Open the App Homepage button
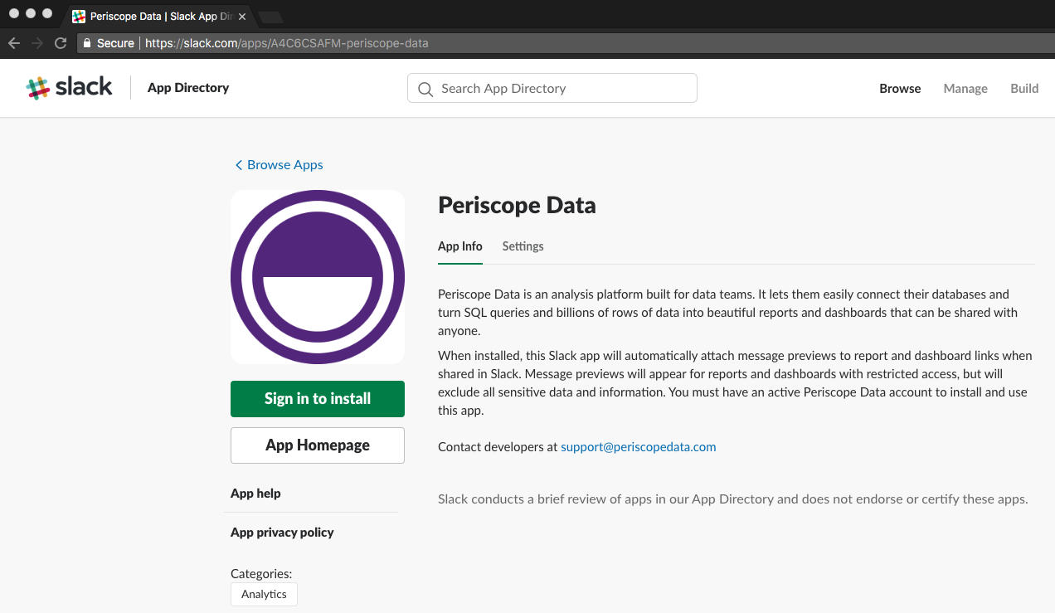 318,445
